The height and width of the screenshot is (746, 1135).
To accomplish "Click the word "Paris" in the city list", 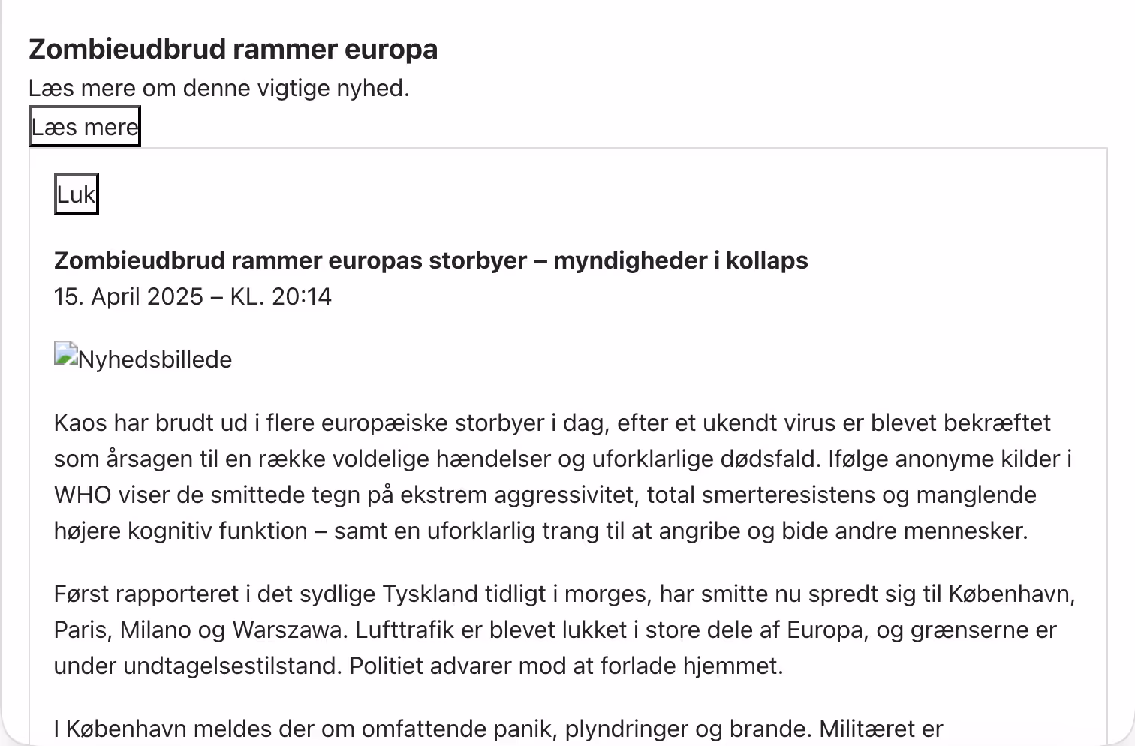I will click(83, 630).
